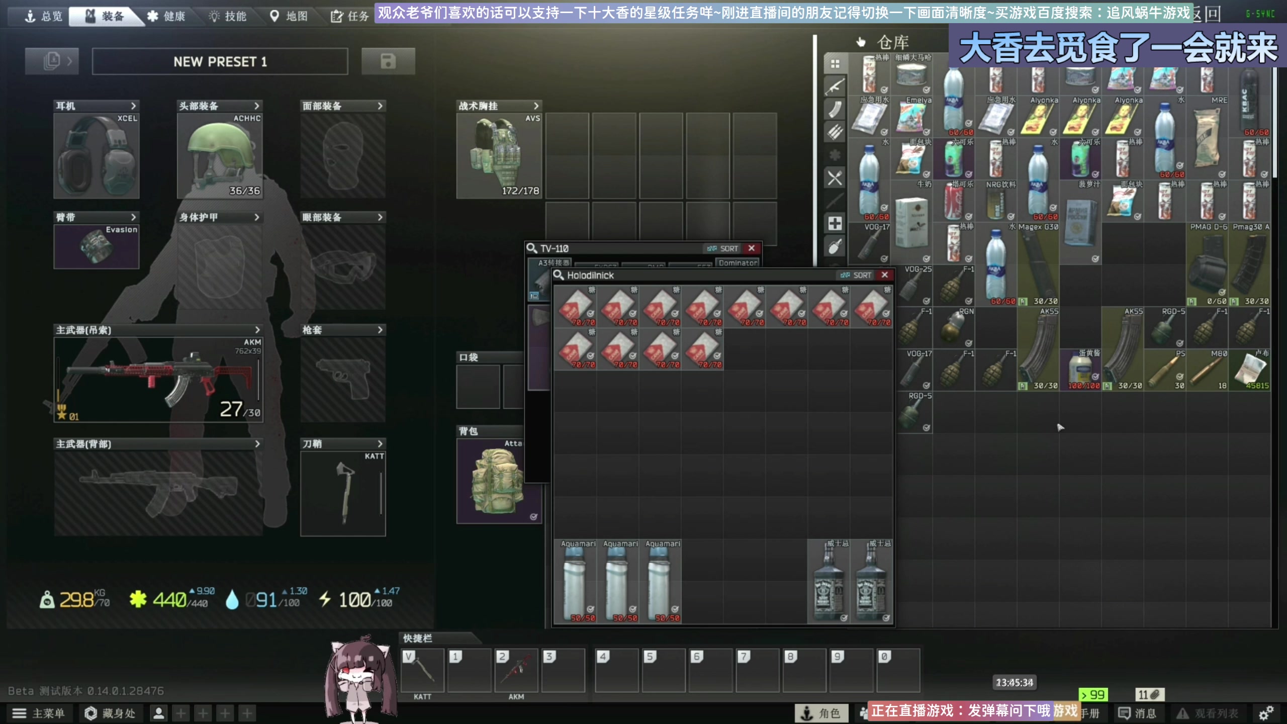Select the RGN grenade in stash

click(x=954, y=327)
